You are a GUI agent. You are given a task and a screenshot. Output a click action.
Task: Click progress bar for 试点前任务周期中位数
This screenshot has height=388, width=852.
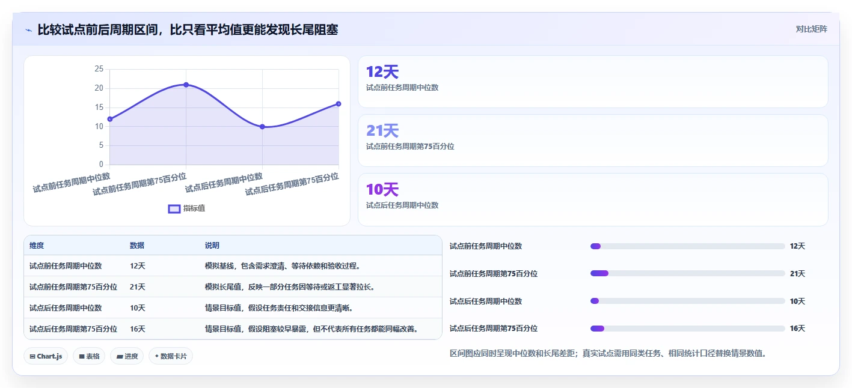click(x=688, y=246)
